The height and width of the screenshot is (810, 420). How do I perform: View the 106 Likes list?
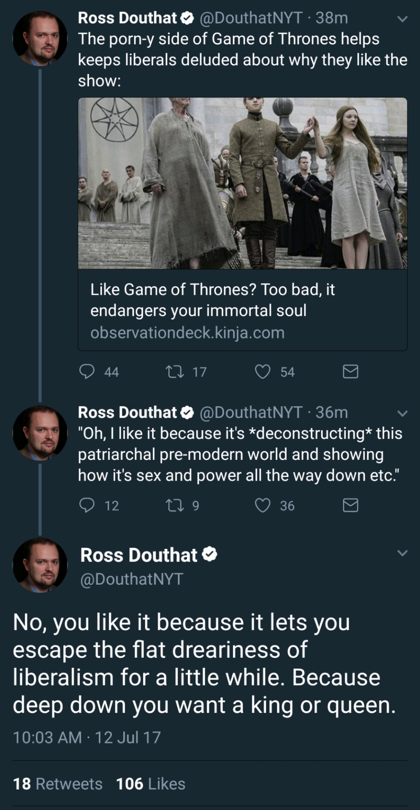[151, 784]
